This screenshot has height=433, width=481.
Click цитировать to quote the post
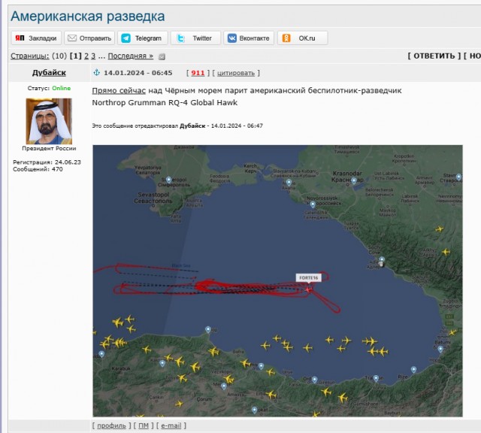pyautogui.click(x=236, y=73)
